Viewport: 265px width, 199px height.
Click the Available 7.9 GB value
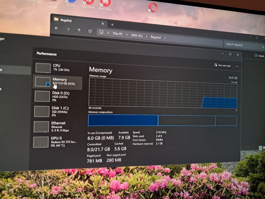[x=124, y=137]
